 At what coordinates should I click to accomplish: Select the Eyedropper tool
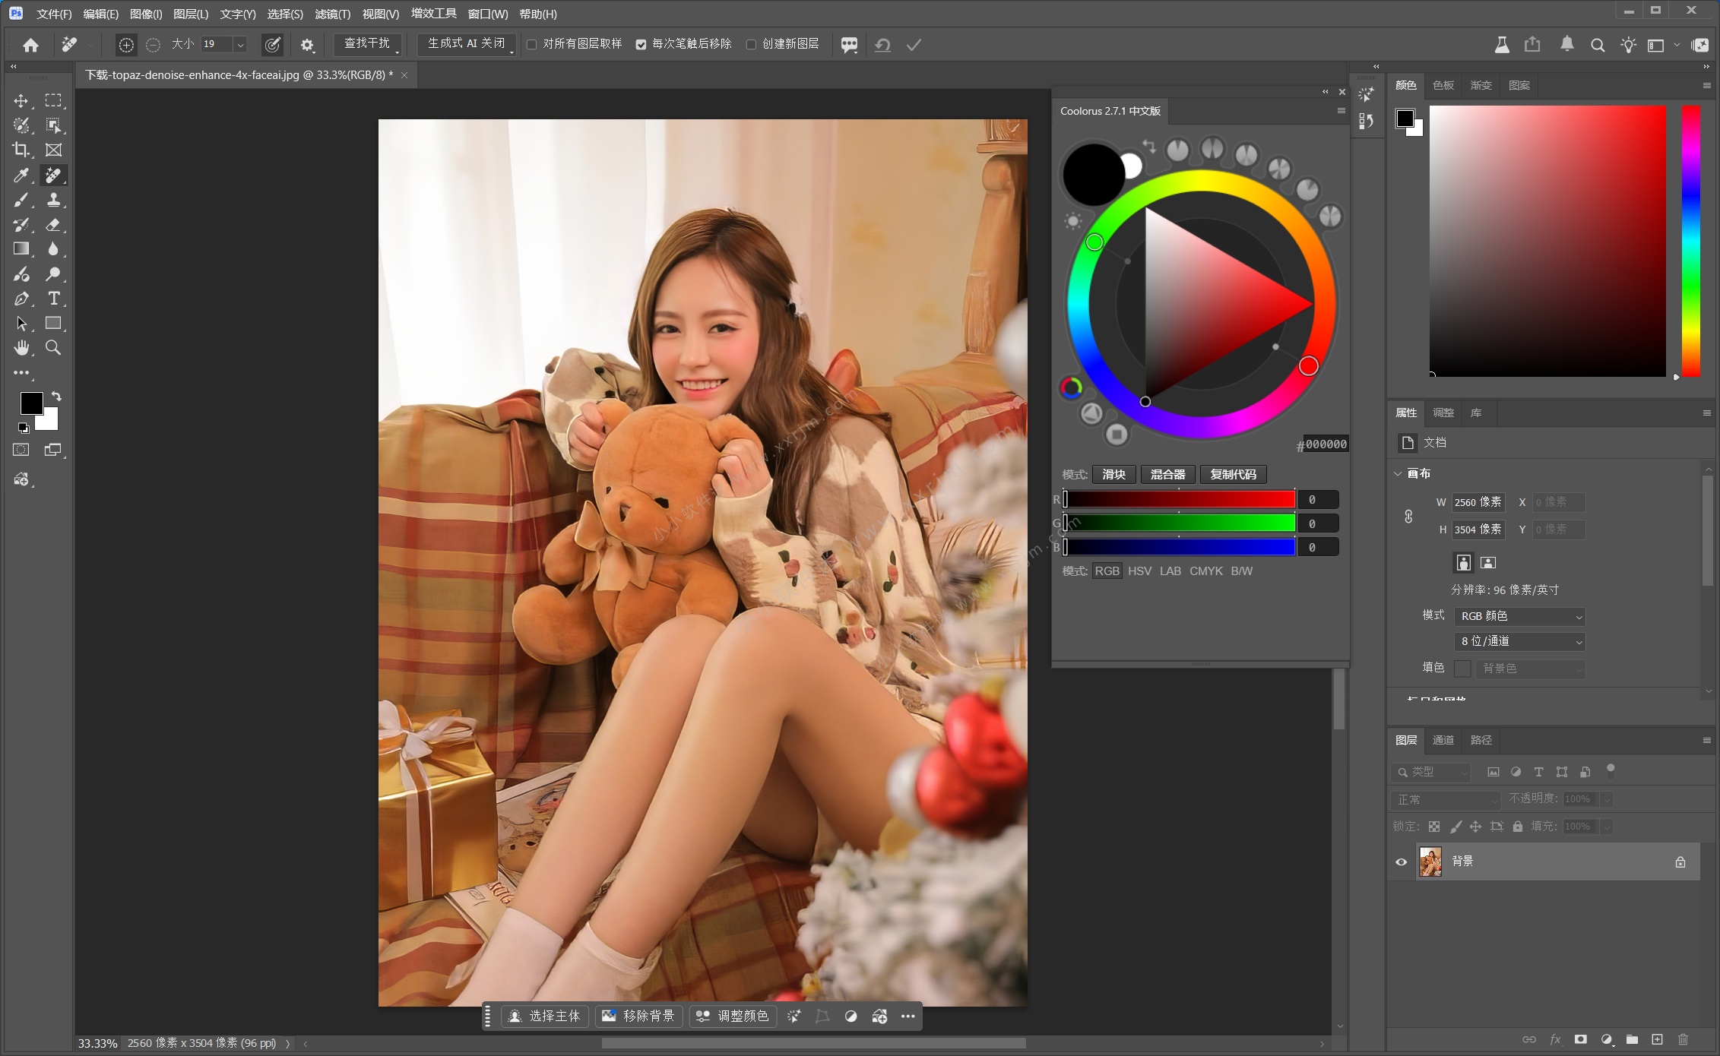(21, 175)
